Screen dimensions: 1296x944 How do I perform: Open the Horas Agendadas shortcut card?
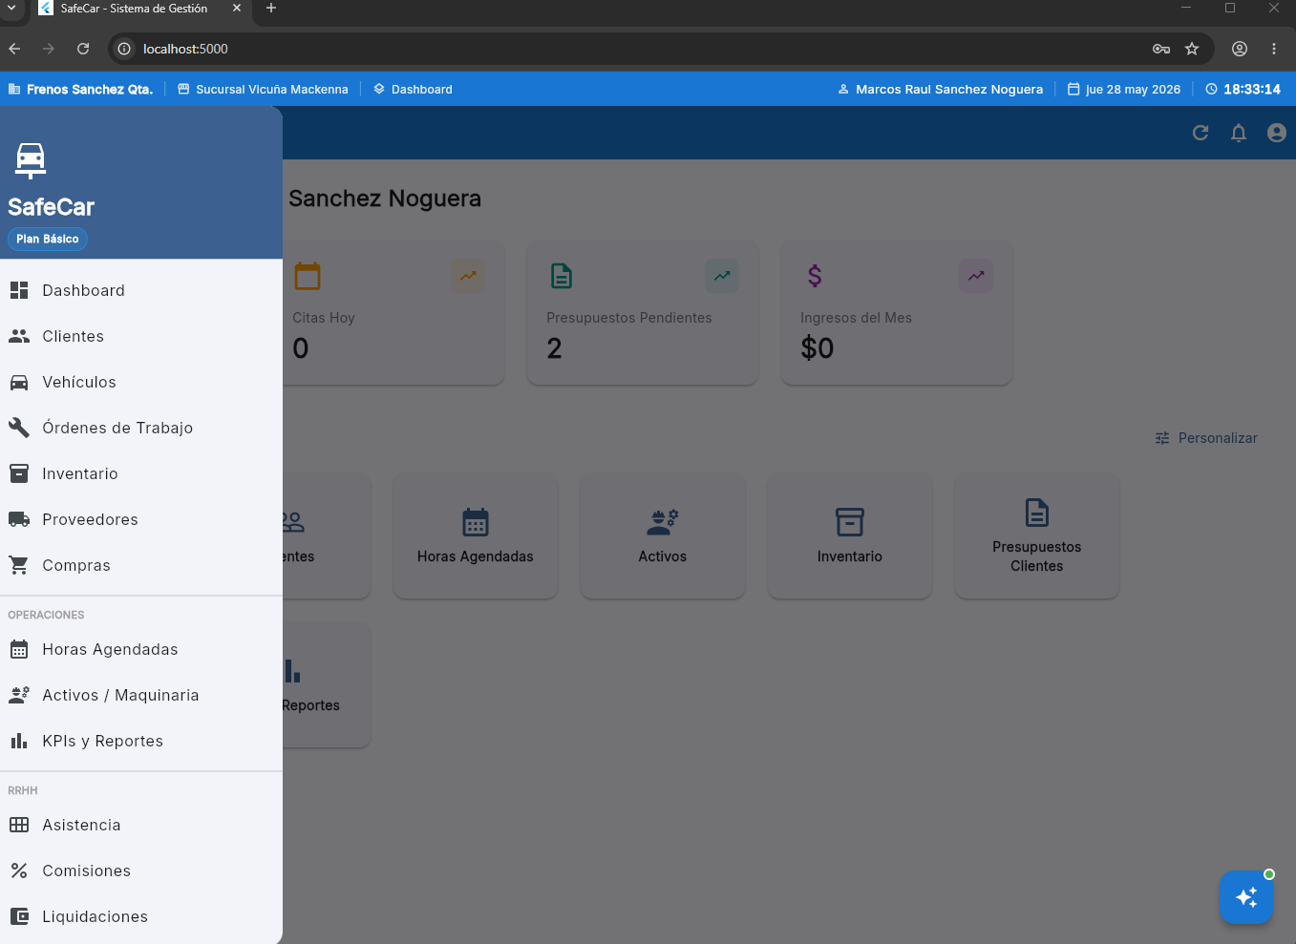tap(476, 536)
